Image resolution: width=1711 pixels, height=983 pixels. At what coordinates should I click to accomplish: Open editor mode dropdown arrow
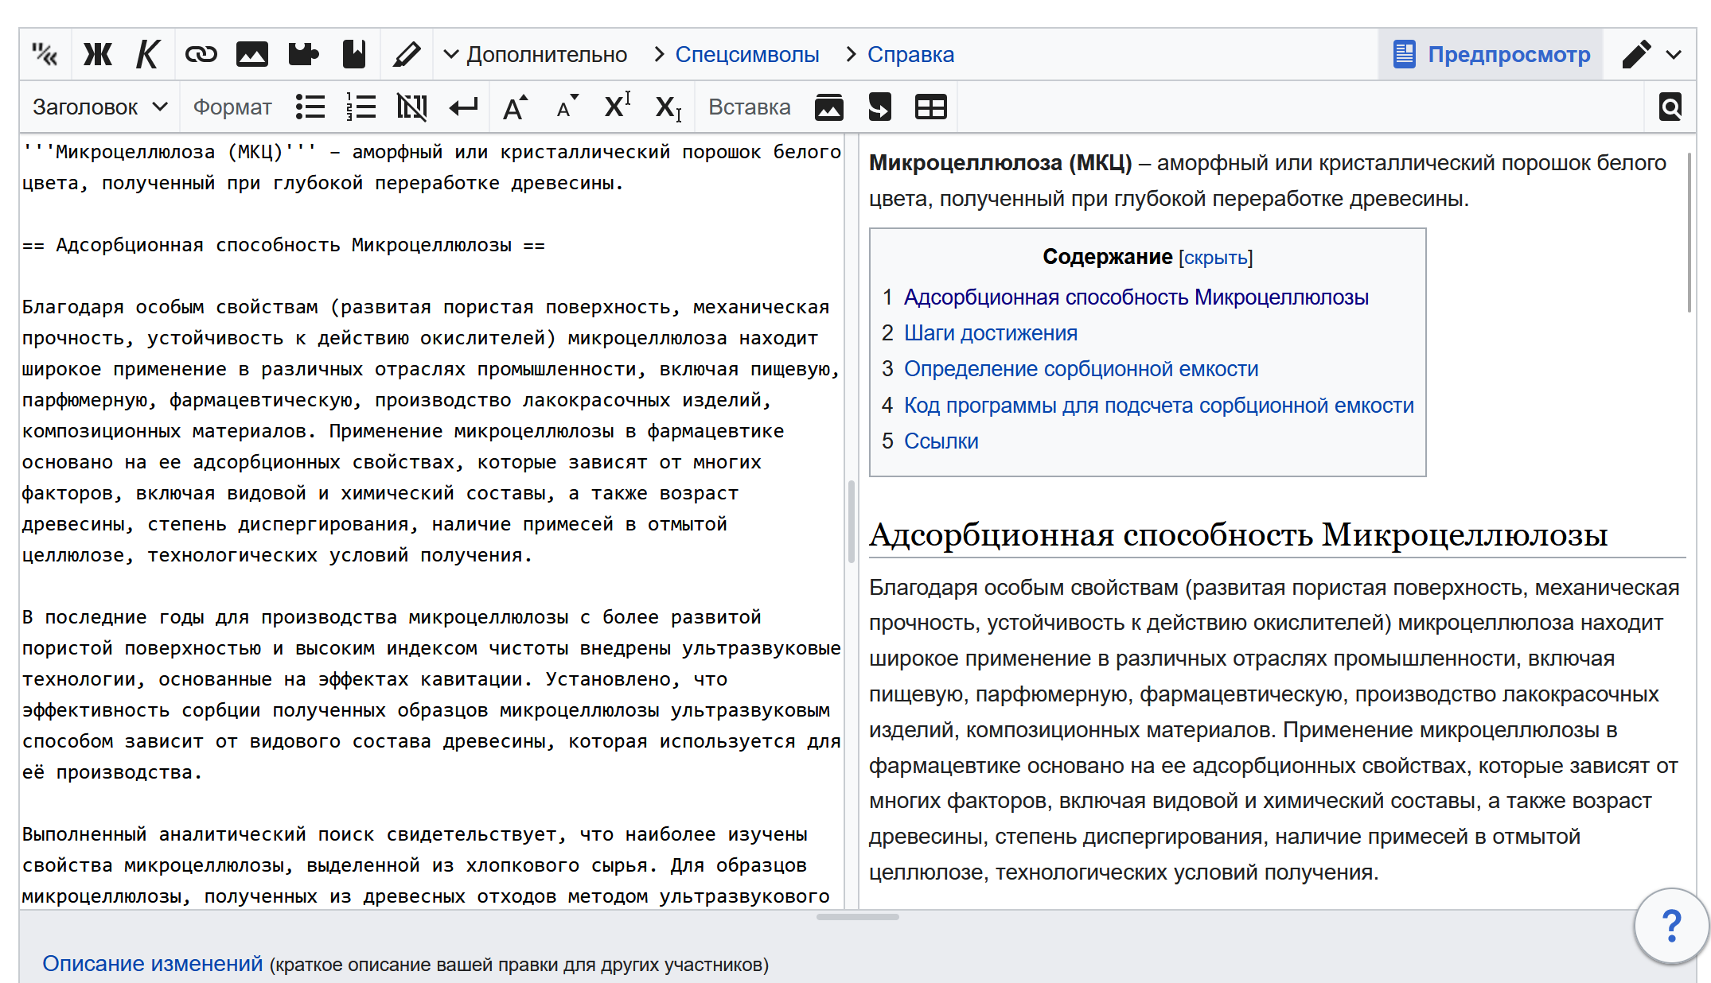coord(1674,54)
